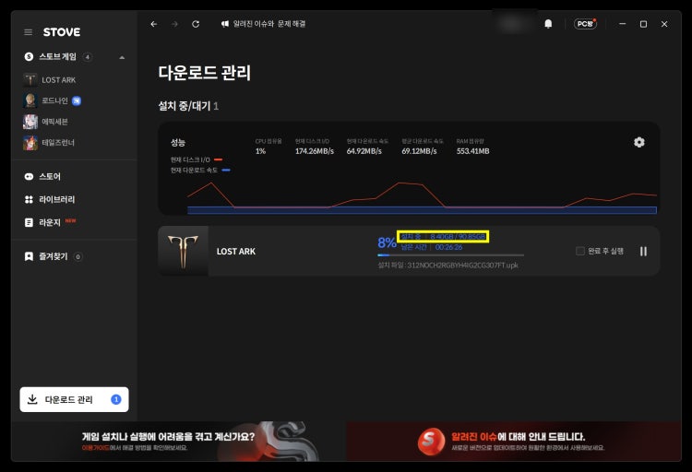The height and width of the screenshot is (472, 692).
Task: Click the 현재 디스크 I/O legend
Action: tap(197, 159)
